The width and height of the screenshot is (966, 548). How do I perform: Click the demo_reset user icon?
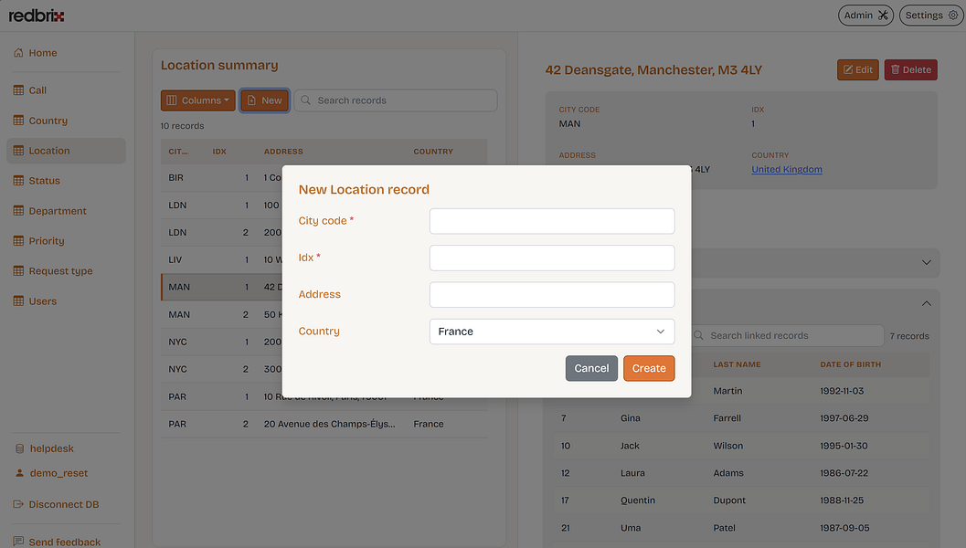tap(20, 473)
